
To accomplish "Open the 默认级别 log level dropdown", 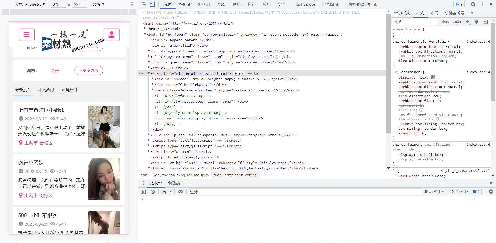I will coord(434,192).
